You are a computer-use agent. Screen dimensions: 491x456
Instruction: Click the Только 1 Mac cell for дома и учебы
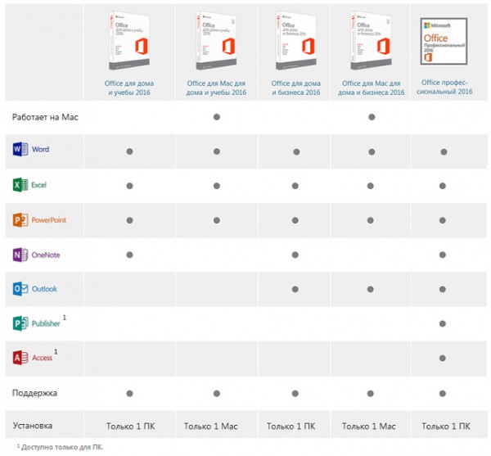[211, 427]
